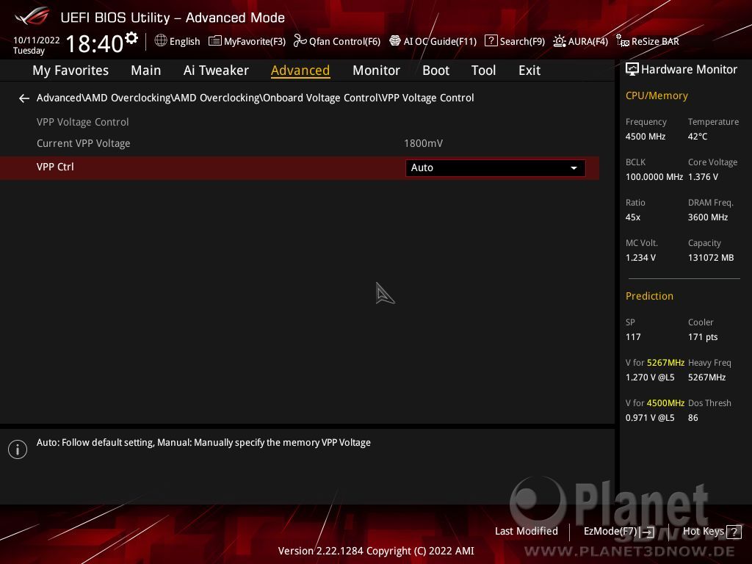Switch to My Favorites tab

point(70,70)
